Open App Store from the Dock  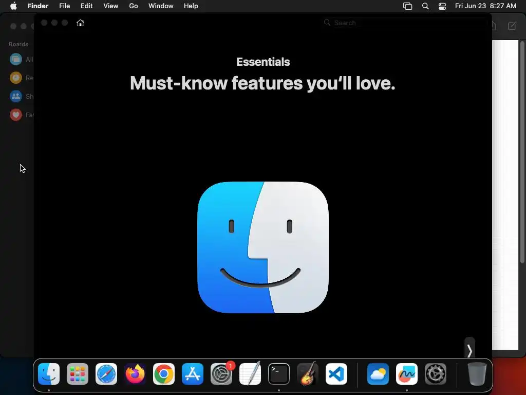tap(193, 374)
